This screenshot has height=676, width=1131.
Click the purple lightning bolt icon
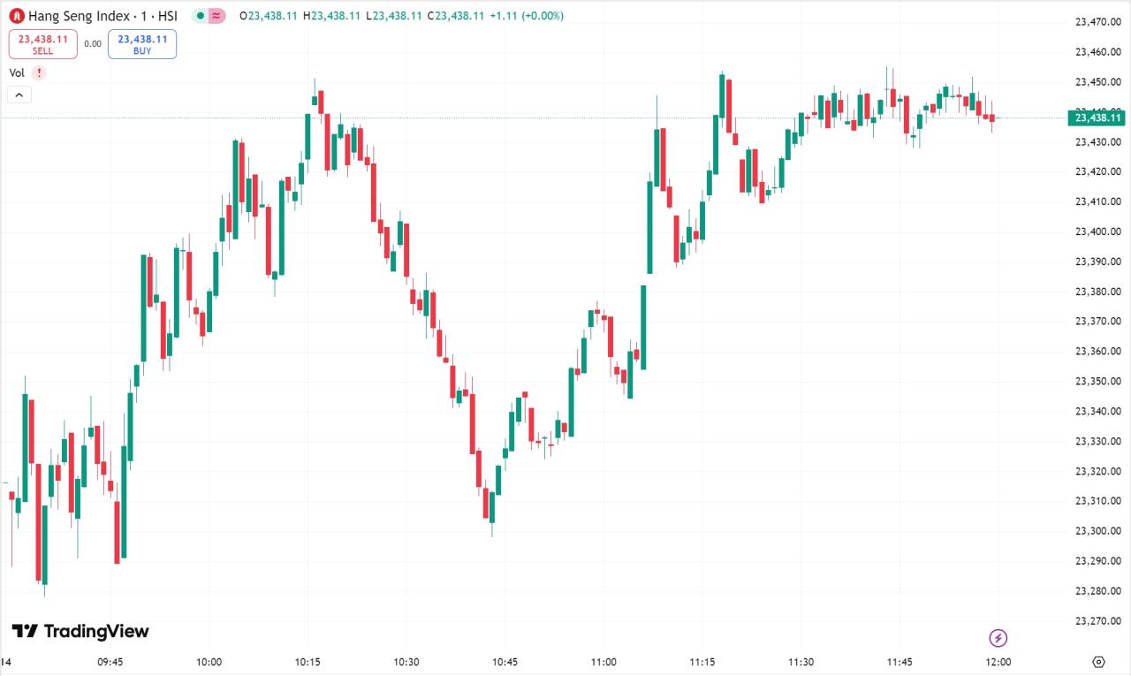(x=998, y=638)
